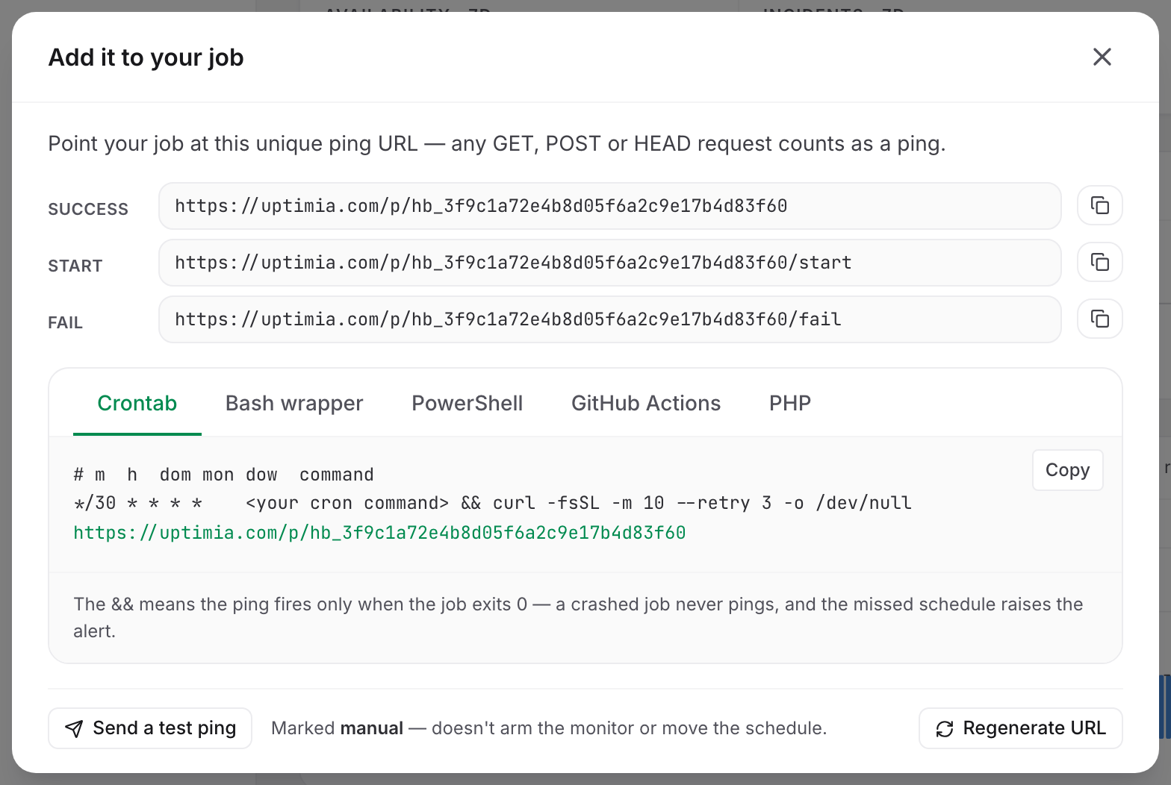Image resolution: width=1171 pixels, height=785 pixels.
Task: Click the "Marked manual" note text
Action: click(549, 728)
